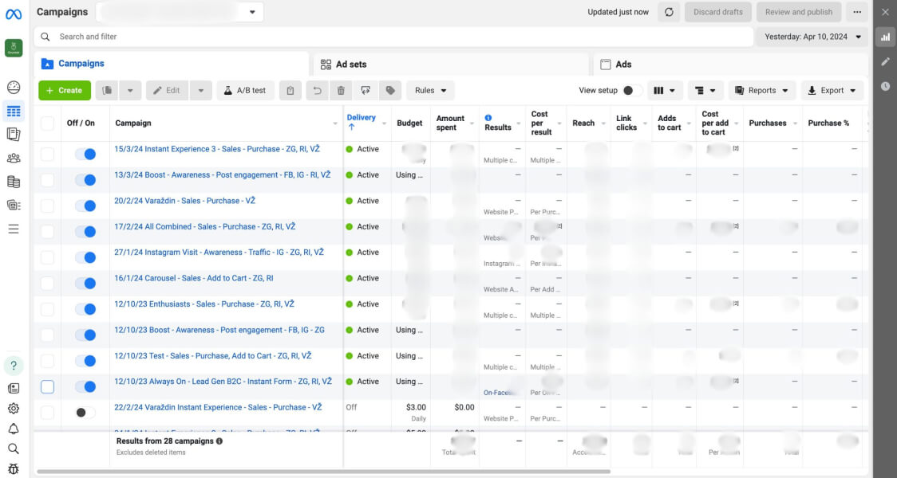Sort by the Reach column header

click(x=583, y=123)
